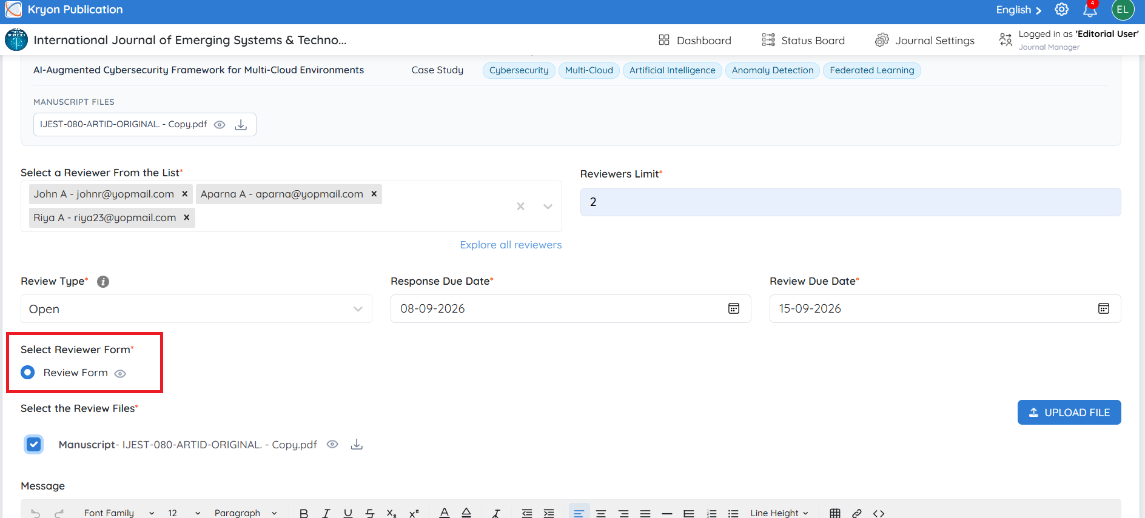Click the EL user avatar
The image size is (1145, 518).
[1123, 10]
